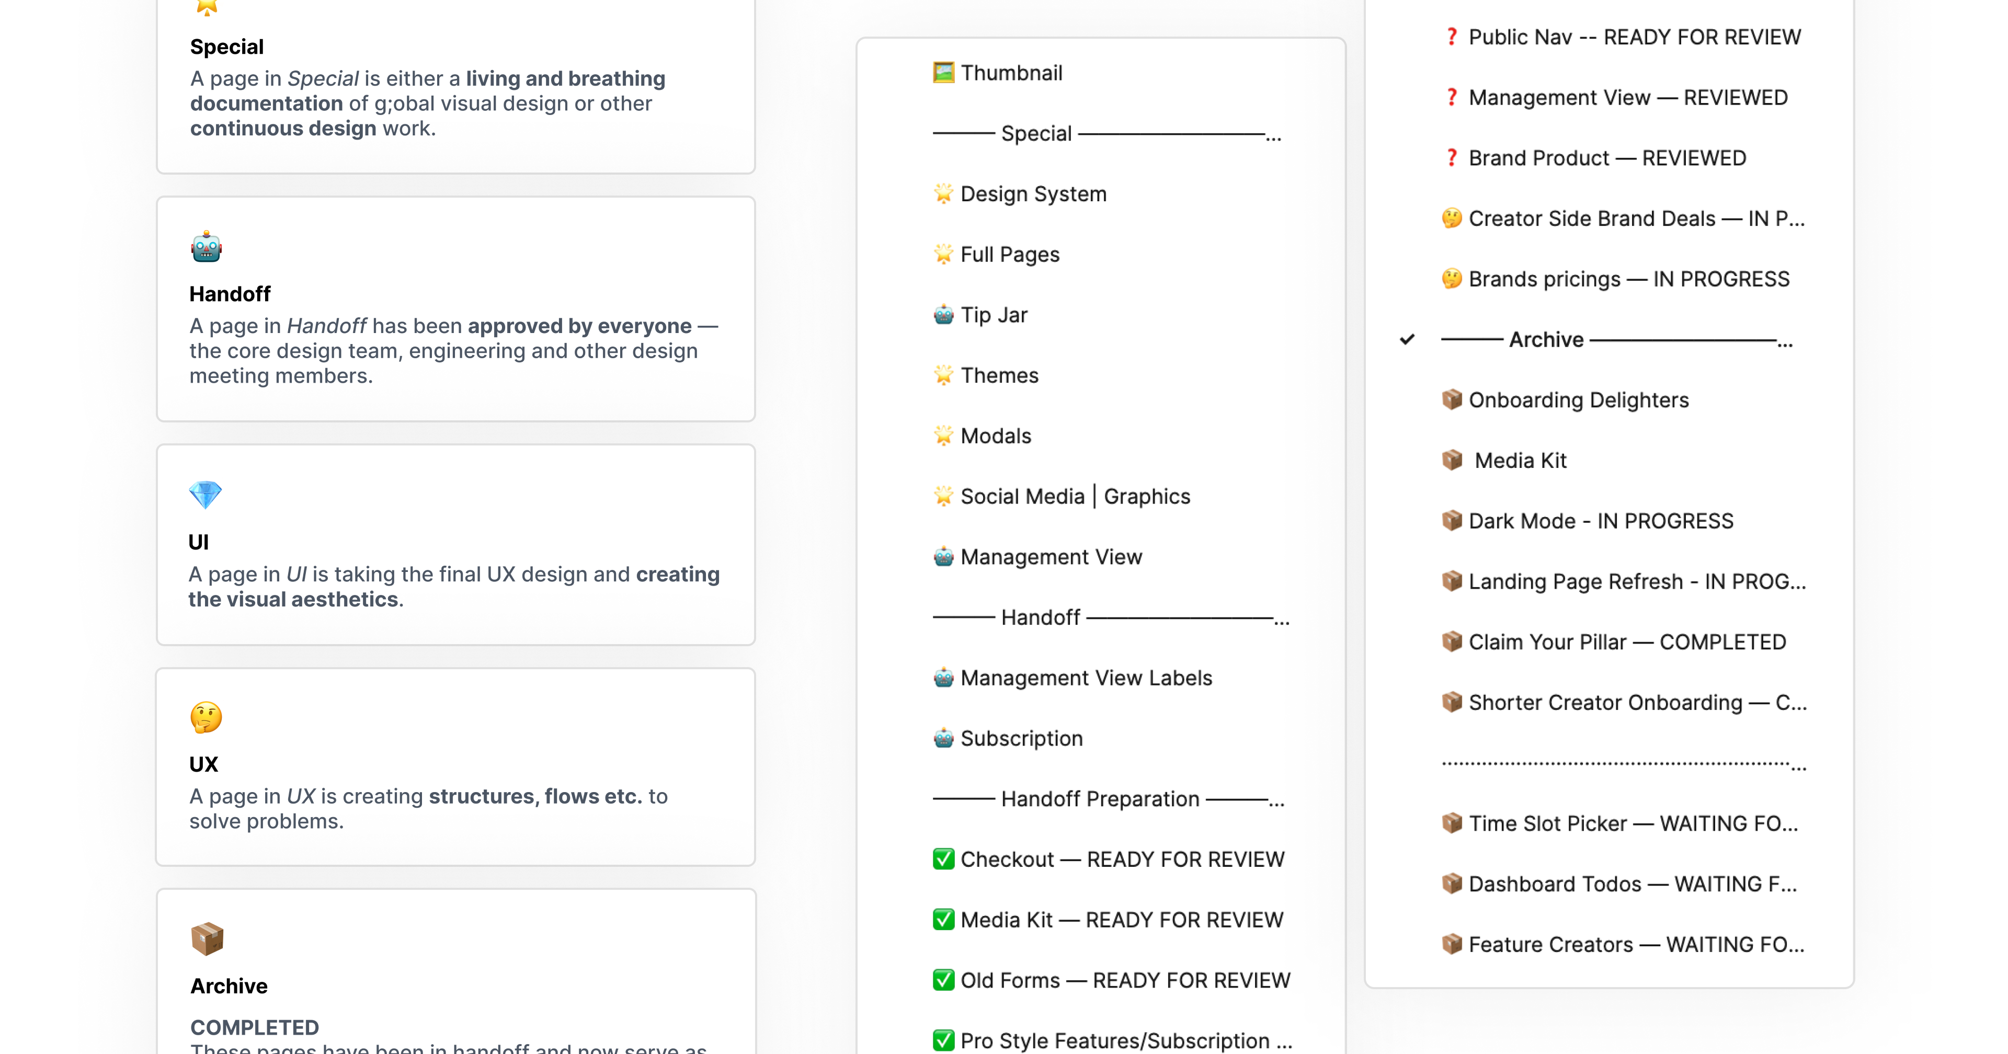Click the checkmark beside the Archive divider
Image resolution: width=2008 pixels, height=1054 pixels.
point(1407,339)
